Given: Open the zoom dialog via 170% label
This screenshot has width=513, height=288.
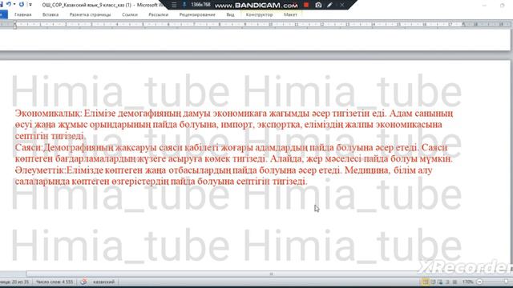Looking at the screenshot, I should (467, 282).
